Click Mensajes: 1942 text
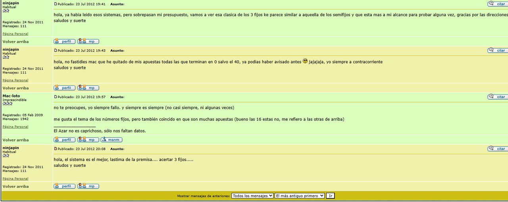This screenshot has width=508, height=202. 15,119
